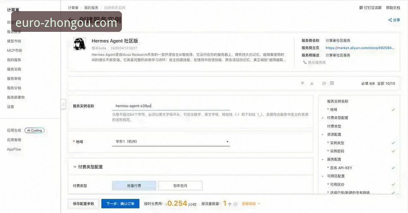Click the 0.254 hourly price value
408x213 pixels.
coord(177,203)
